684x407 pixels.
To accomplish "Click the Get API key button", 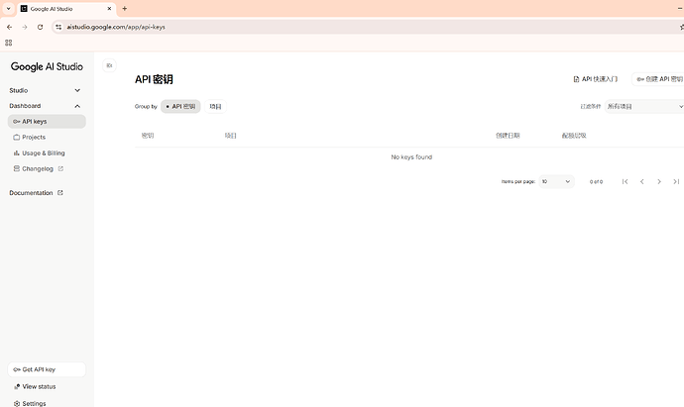I will [47, 369].
